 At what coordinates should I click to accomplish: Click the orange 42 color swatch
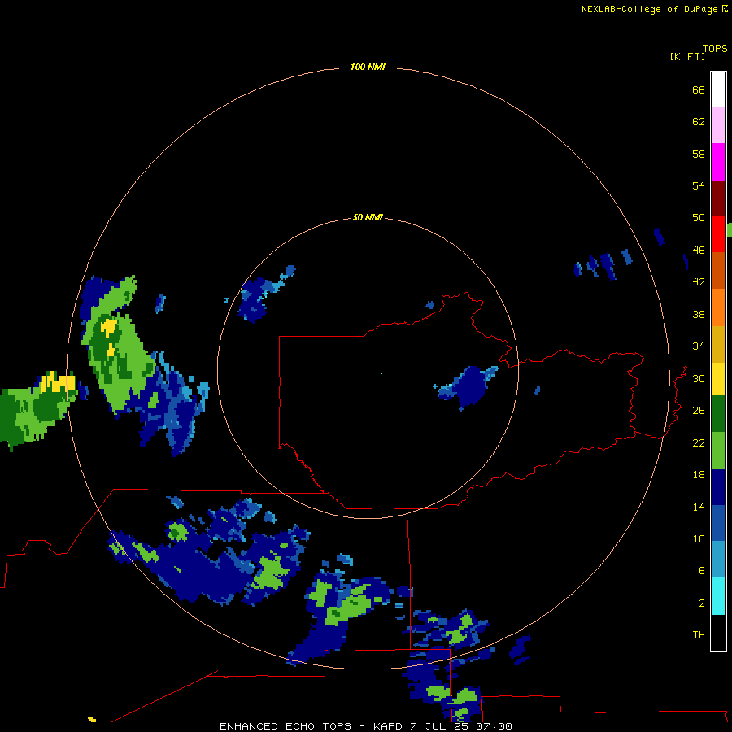coord(718,307)
